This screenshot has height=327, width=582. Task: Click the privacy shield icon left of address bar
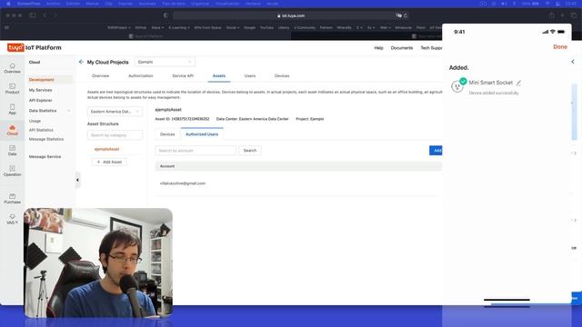(166, 15)
